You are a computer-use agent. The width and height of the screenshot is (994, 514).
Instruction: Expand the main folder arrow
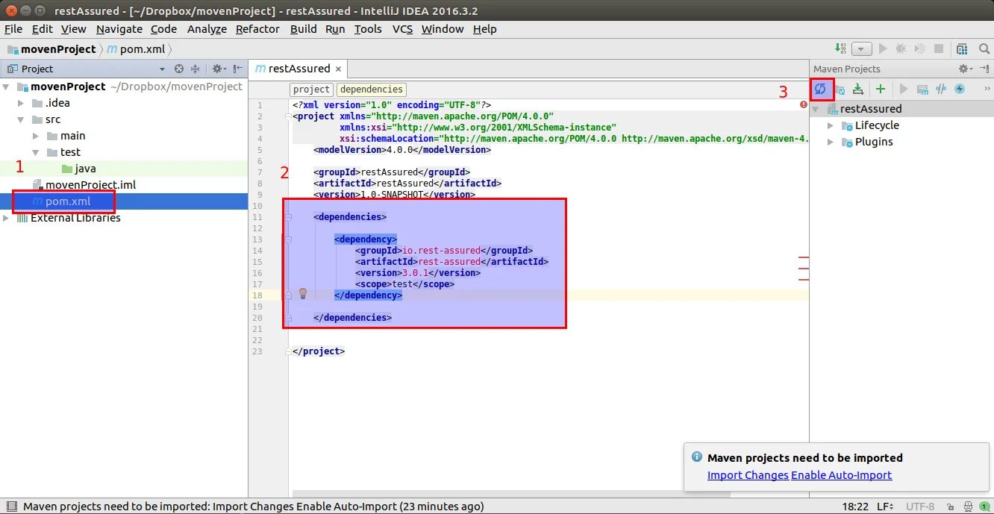click(36, 136)
